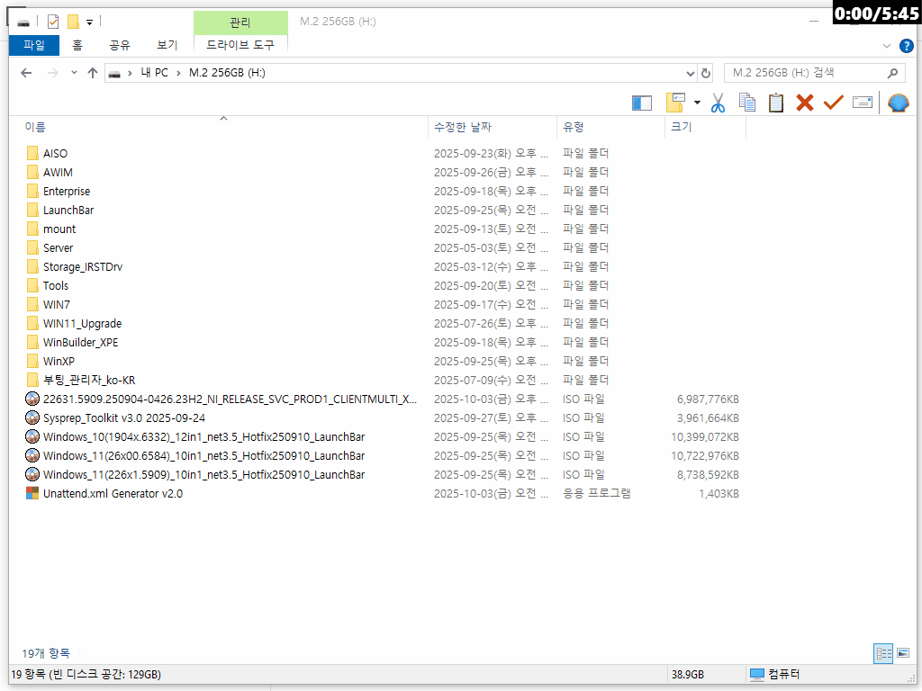Select the 22631.5909 NI_RELEASE ISO file
The width and height of the screenshot is (922, 691).
click(230, 399)
